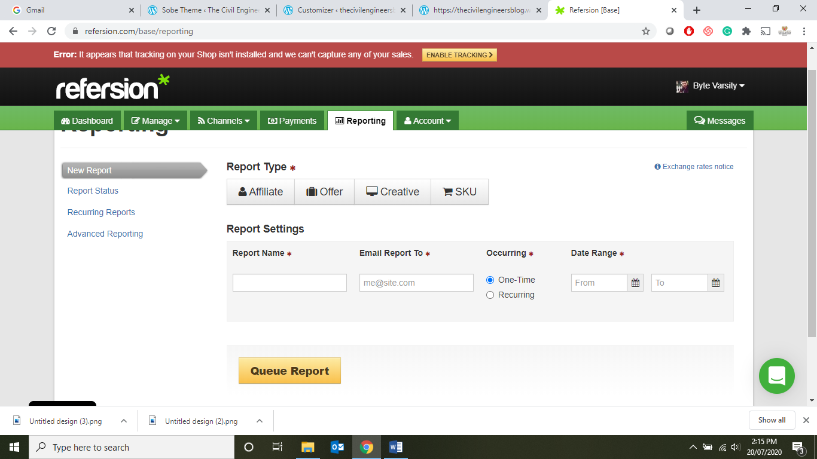
Task: Open Word from the taskbar
Action: (396, 447)
